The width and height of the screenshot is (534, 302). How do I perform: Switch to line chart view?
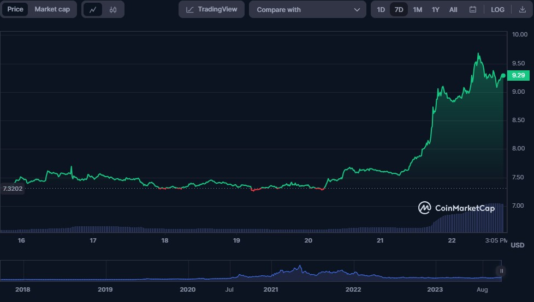(x=93, y=10)
